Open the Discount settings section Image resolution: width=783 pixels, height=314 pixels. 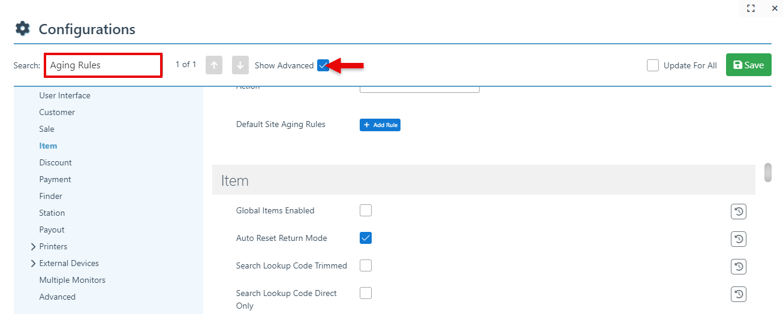(55, 162)
